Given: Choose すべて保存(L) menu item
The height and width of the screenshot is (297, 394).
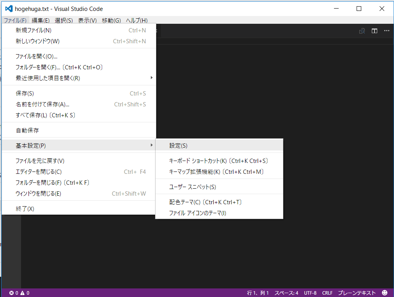Looking at the screenshot, I should (x=79, y=115).
